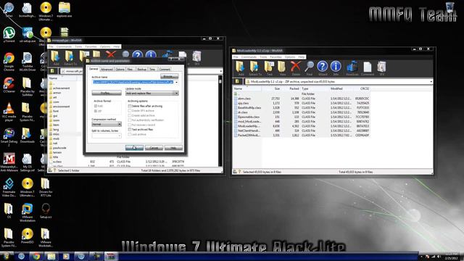The image size is (464, 261).
Task: Open Google Chrome desktop shortcut
Action: pos(9,62)
